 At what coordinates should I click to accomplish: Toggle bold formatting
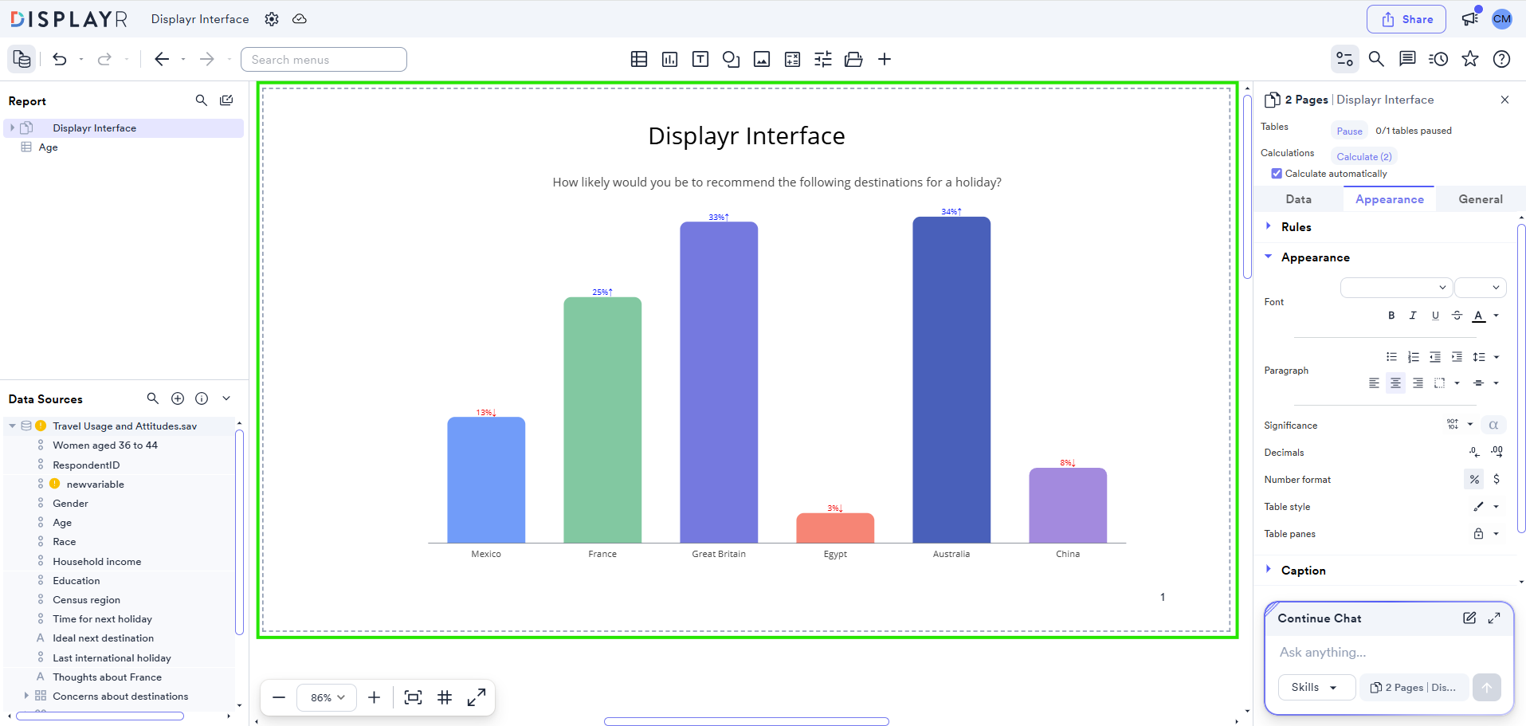(1391, 316)
